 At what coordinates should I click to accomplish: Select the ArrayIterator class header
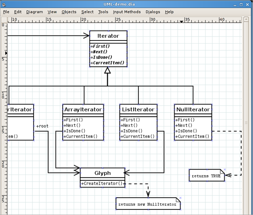(83, 109)
